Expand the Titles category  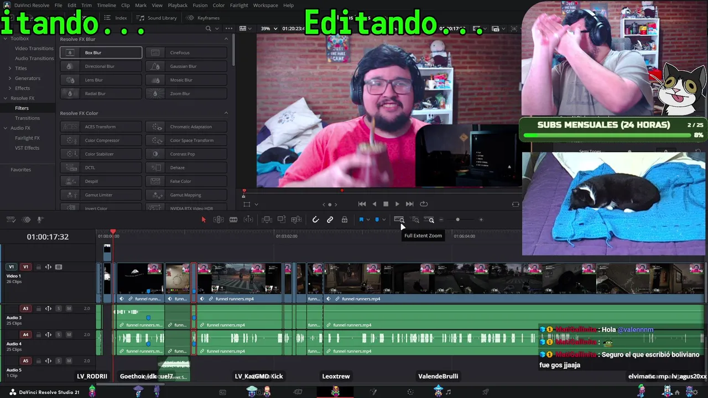click(x=9, y=68)
